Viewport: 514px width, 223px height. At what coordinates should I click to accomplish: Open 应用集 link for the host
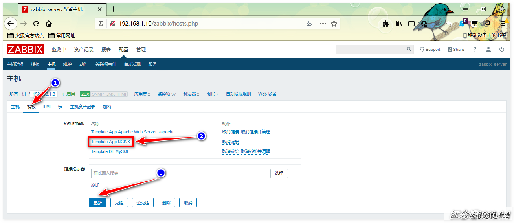coord(140,94)
